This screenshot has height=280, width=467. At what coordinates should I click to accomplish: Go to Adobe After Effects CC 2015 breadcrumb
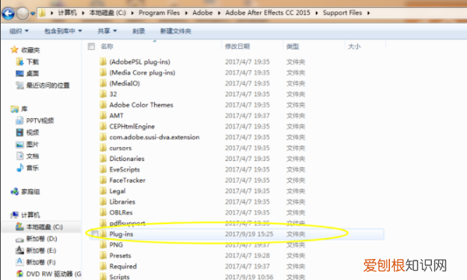coord(268,12)
